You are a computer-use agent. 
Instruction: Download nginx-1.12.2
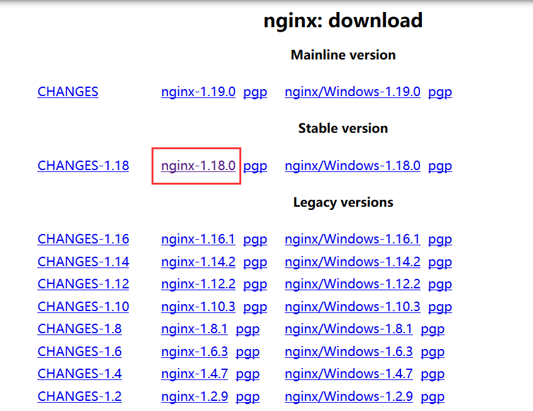pos(198,284)
